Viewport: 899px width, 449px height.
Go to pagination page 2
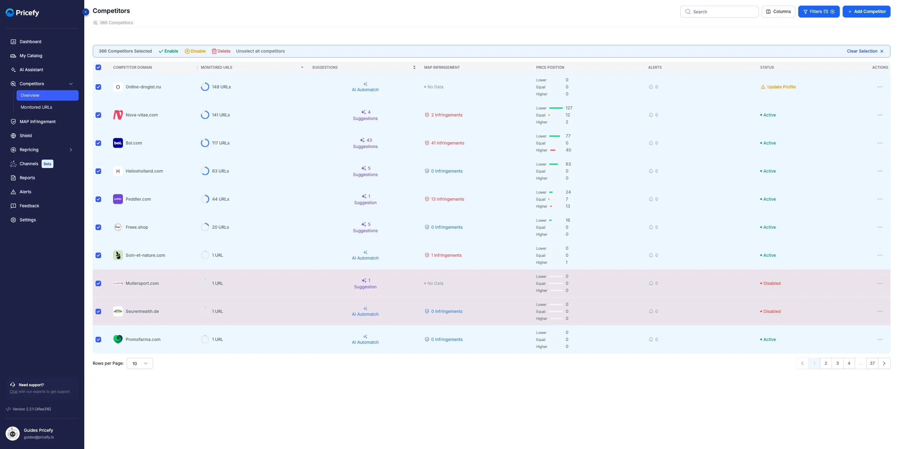coord(826,363)
